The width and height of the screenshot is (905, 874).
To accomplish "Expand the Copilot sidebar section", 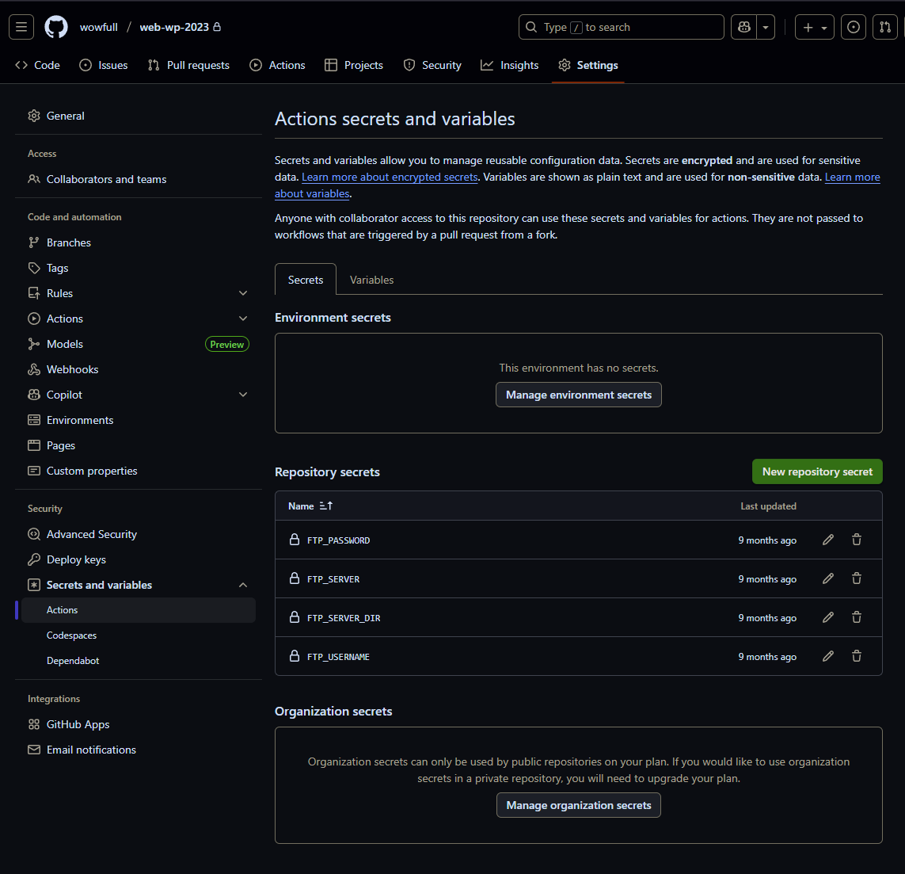I will coord(243,395).
